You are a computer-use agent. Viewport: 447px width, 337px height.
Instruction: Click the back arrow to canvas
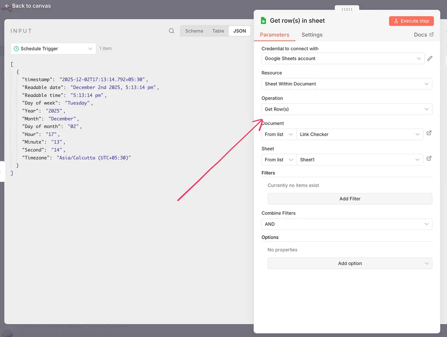pos(7,6)
